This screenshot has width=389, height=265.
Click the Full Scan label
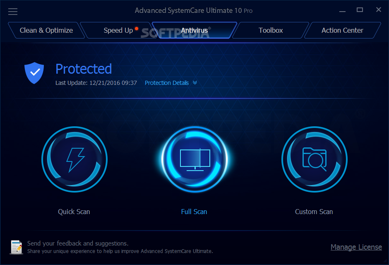pos(194,212)
